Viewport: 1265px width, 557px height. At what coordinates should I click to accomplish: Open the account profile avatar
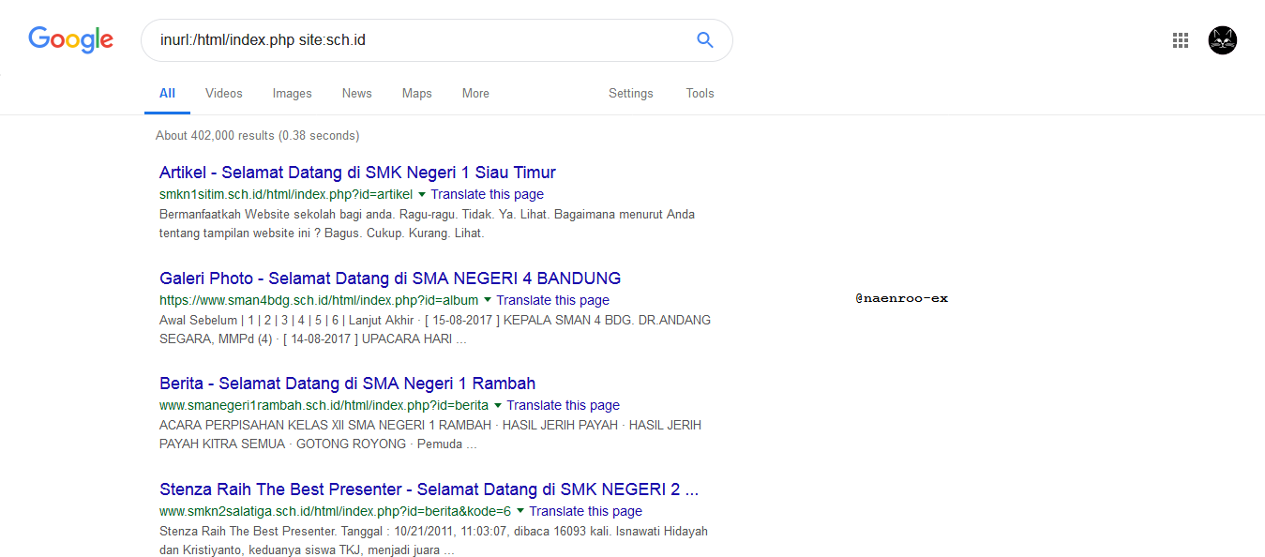[x=1223, y=40]
